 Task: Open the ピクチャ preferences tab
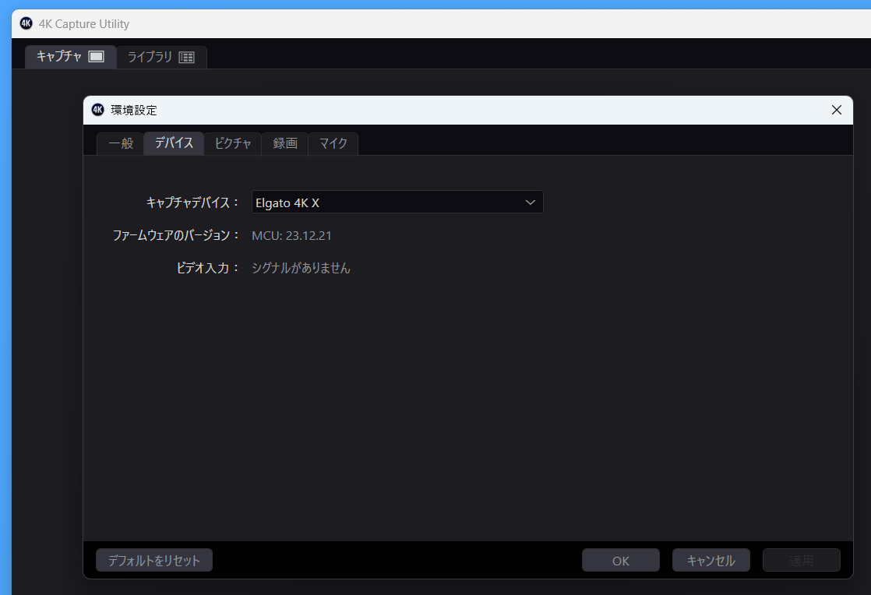(233, 144)
